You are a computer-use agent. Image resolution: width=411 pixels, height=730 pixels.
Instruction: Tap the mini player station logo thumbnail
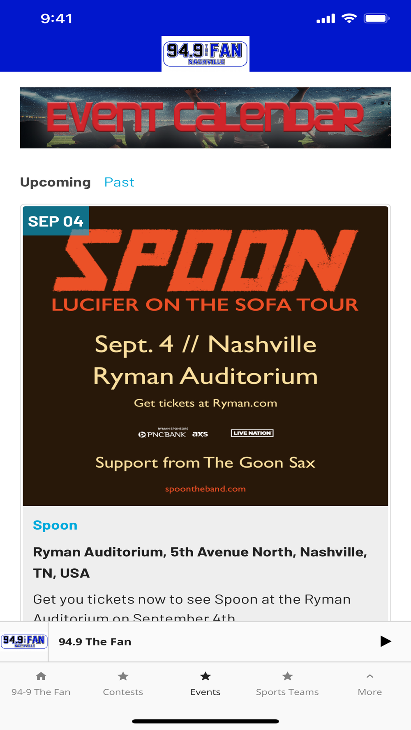(x=24, y=641)
